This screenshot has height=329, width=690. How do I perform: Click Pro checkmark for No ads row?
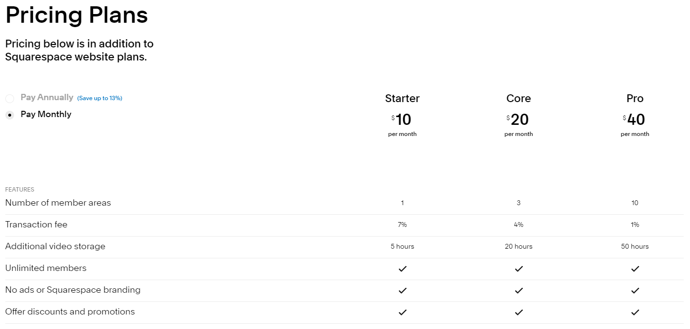click(635, 291)
